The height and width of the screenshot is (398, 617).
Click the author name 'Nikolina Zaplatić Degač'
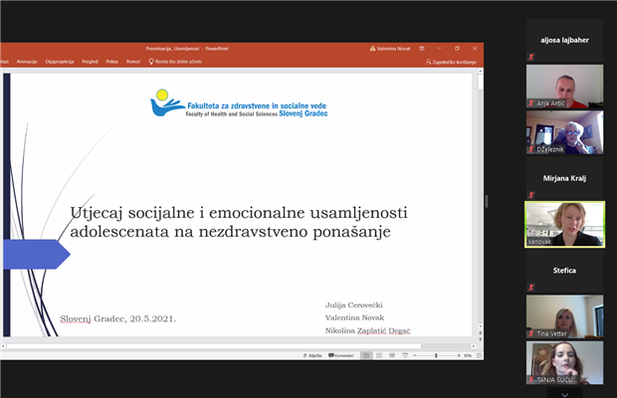(x=367, y=330)
